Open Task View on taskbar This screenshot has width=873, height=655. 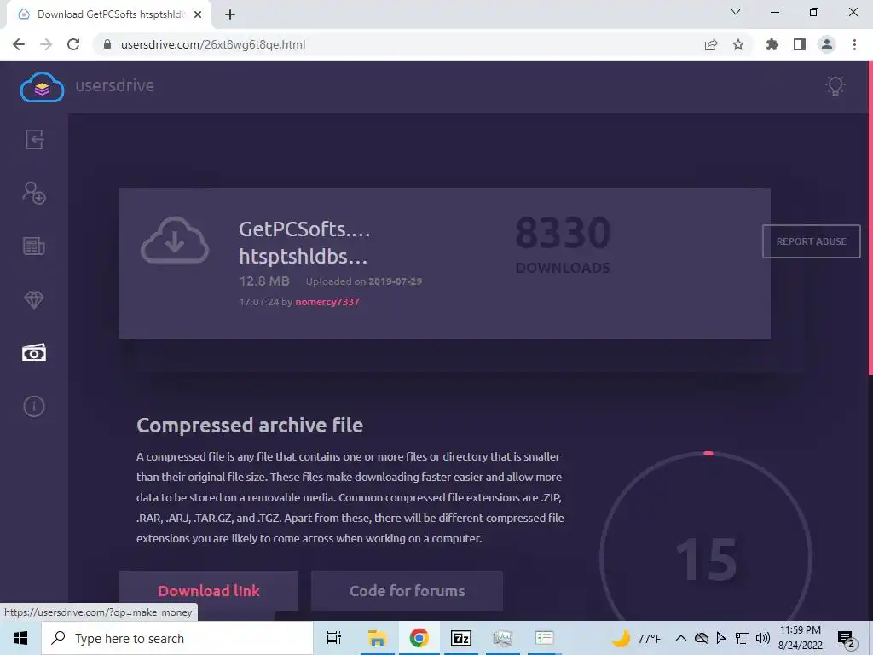point(334,638)
